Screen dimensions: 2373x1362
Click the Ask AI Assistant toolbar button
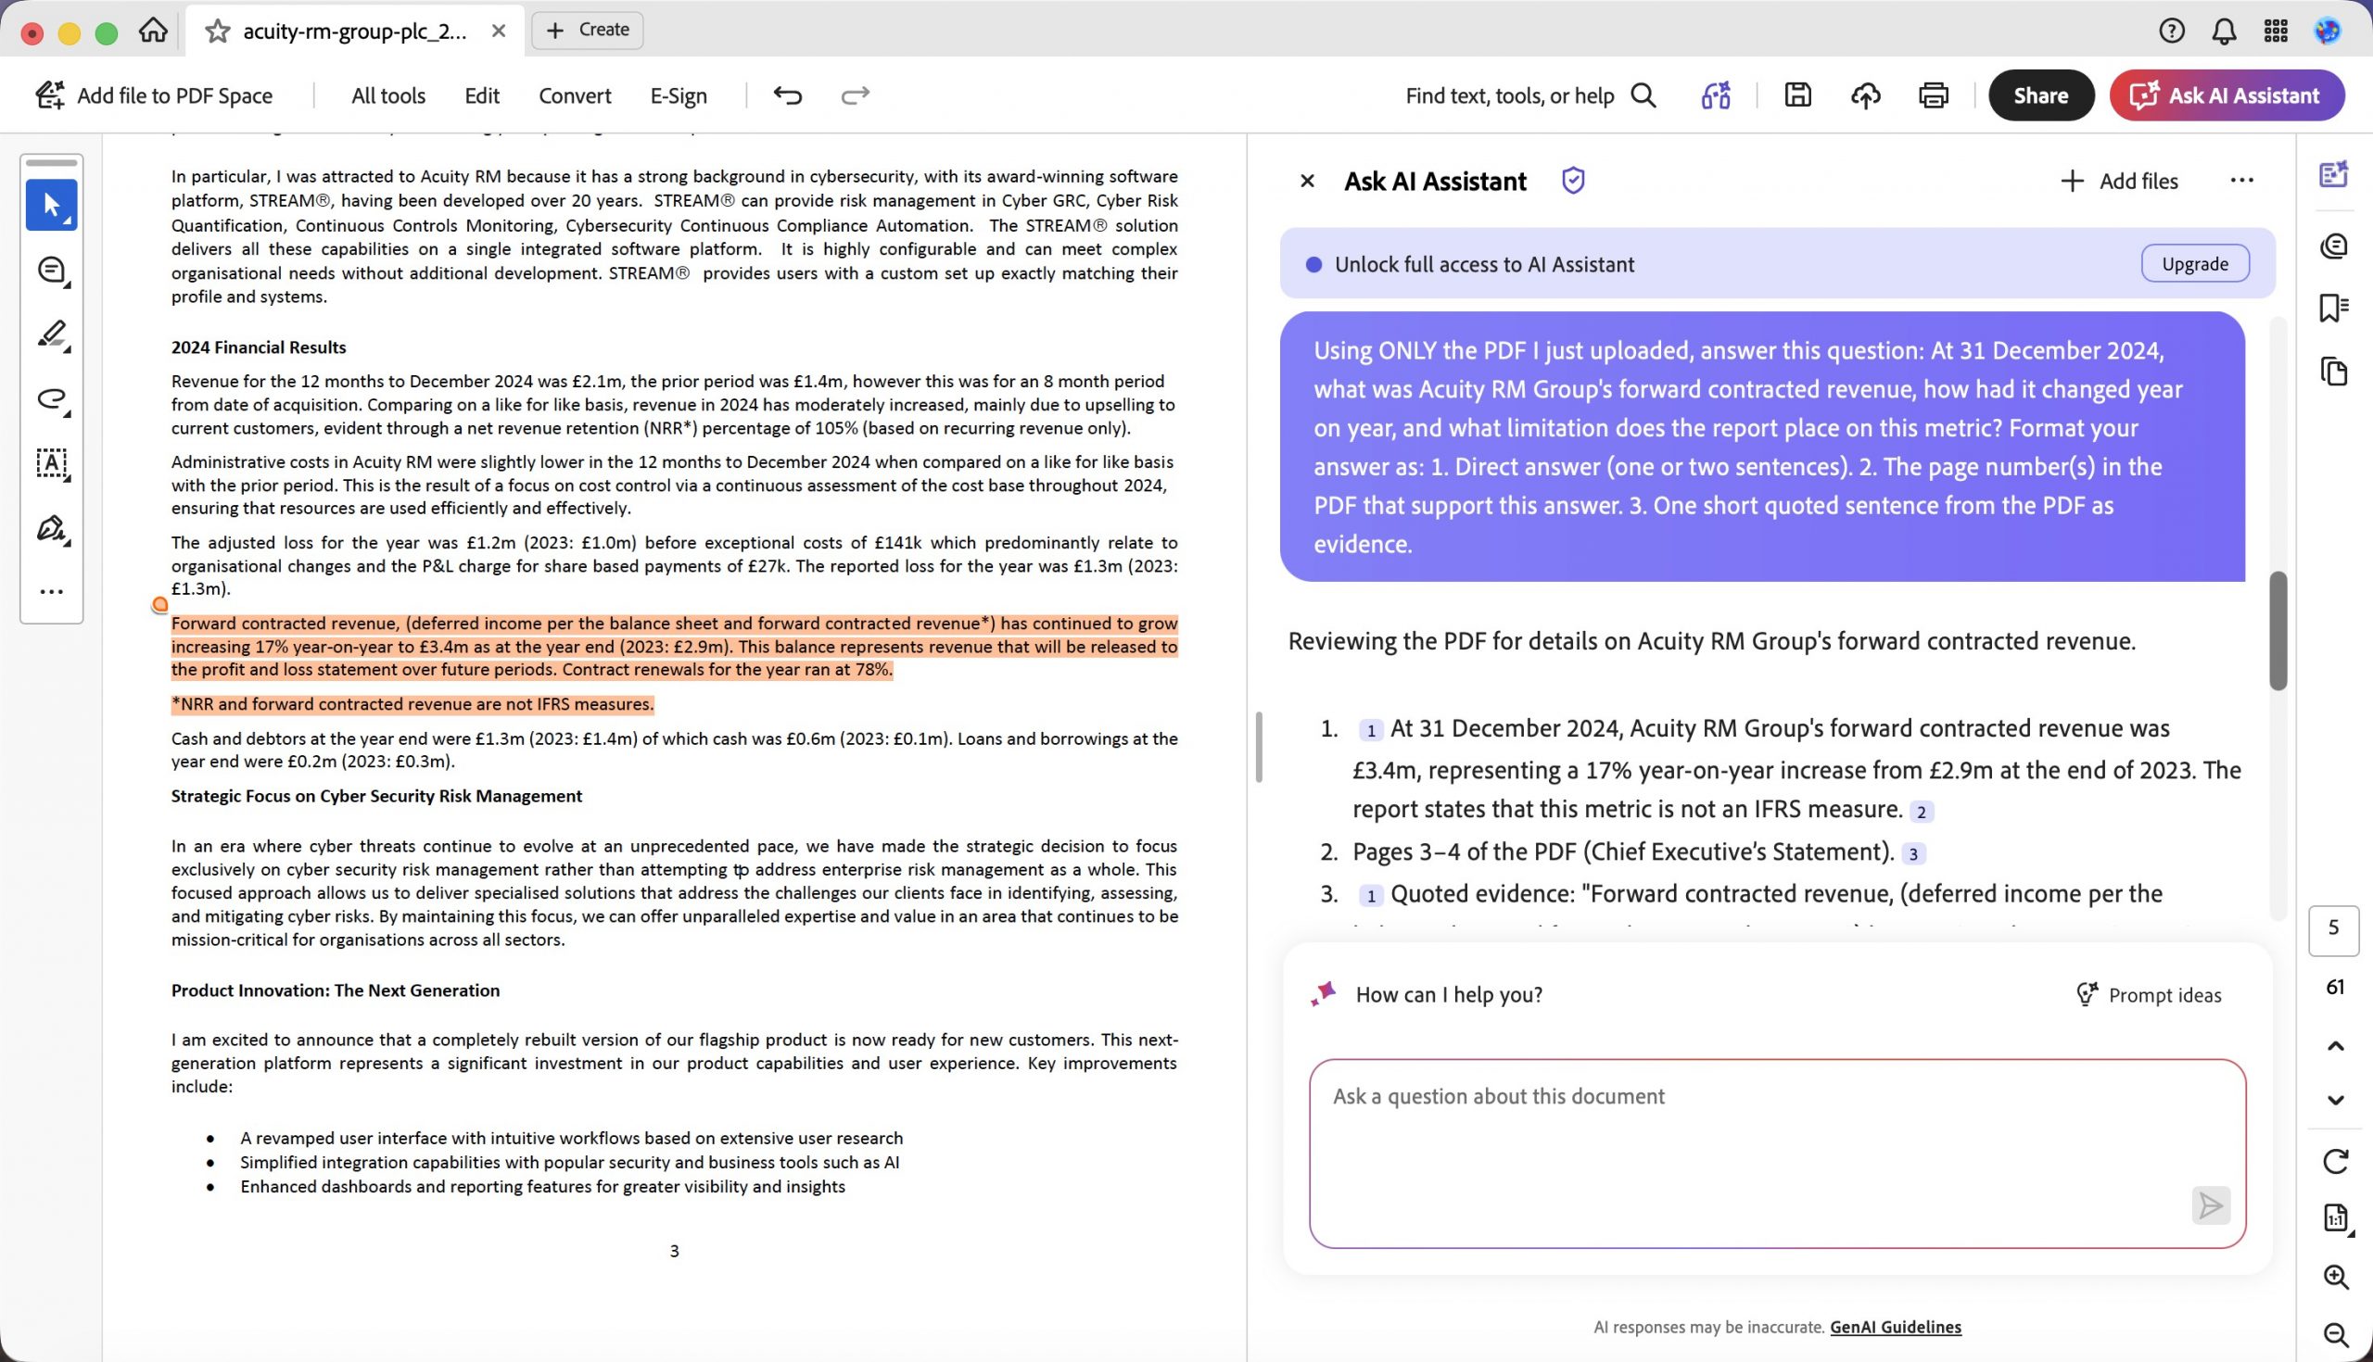tap(2227, 95)
